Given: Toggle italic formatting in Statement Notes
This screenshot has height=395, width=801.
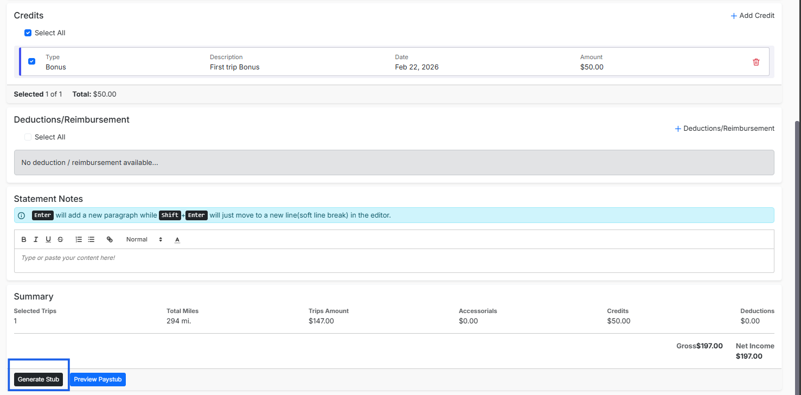Looking at the screenshot, I should (36, 239).
